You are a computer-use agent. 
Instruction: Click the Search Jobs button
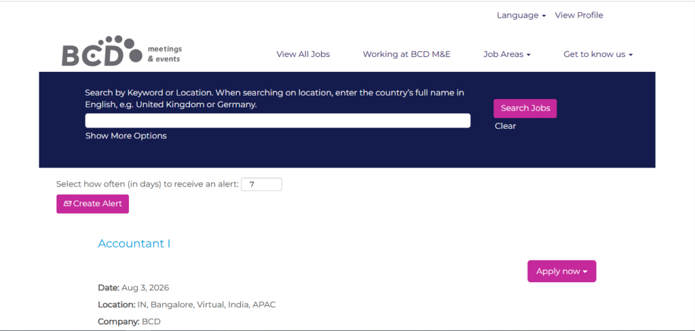(525, 109)
